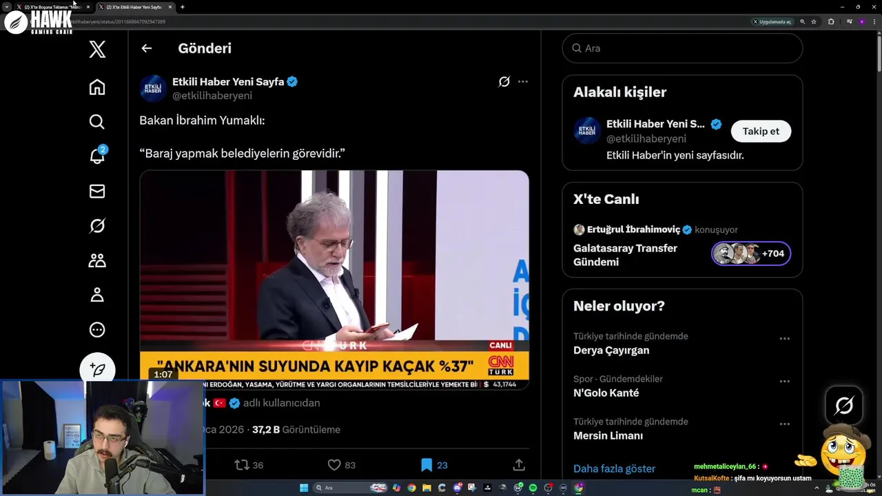Open File Explorer from the taskbar
This screenshot has width=882, height=496.
click(427, 488)
